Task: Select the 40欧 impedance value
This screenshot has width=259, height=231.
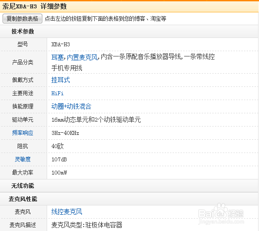Action: point(57,146)
